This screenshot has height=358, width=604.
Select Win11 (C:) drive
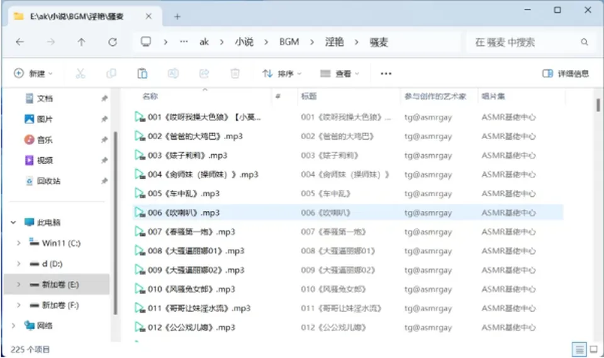[x=61, y=243]
